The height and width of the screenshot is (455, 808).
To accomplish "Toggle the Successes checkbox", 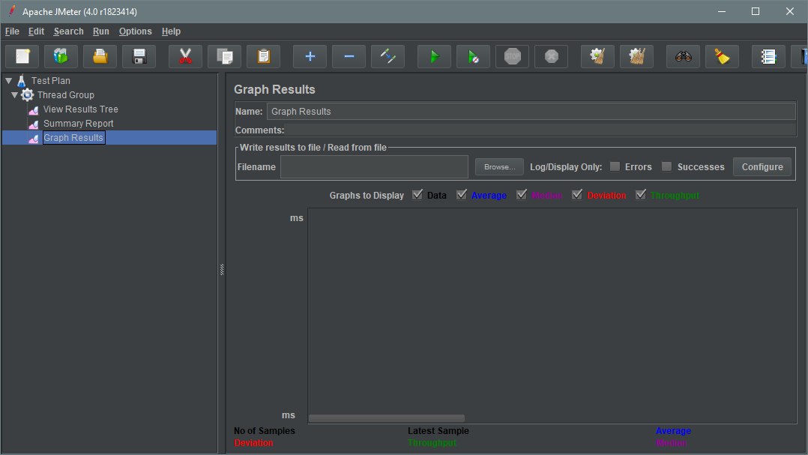I will (x=667, y=166).
